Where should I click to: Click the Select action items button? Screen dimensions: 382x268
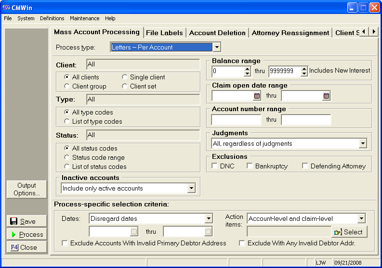(x=349, y=232)
